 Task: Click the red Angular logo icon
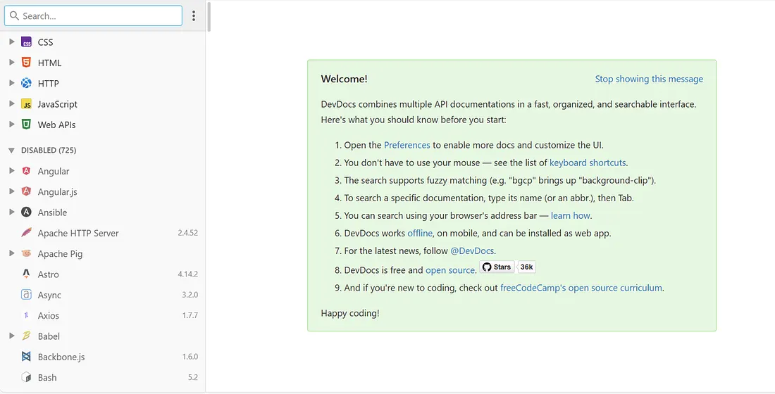(26, 171)
